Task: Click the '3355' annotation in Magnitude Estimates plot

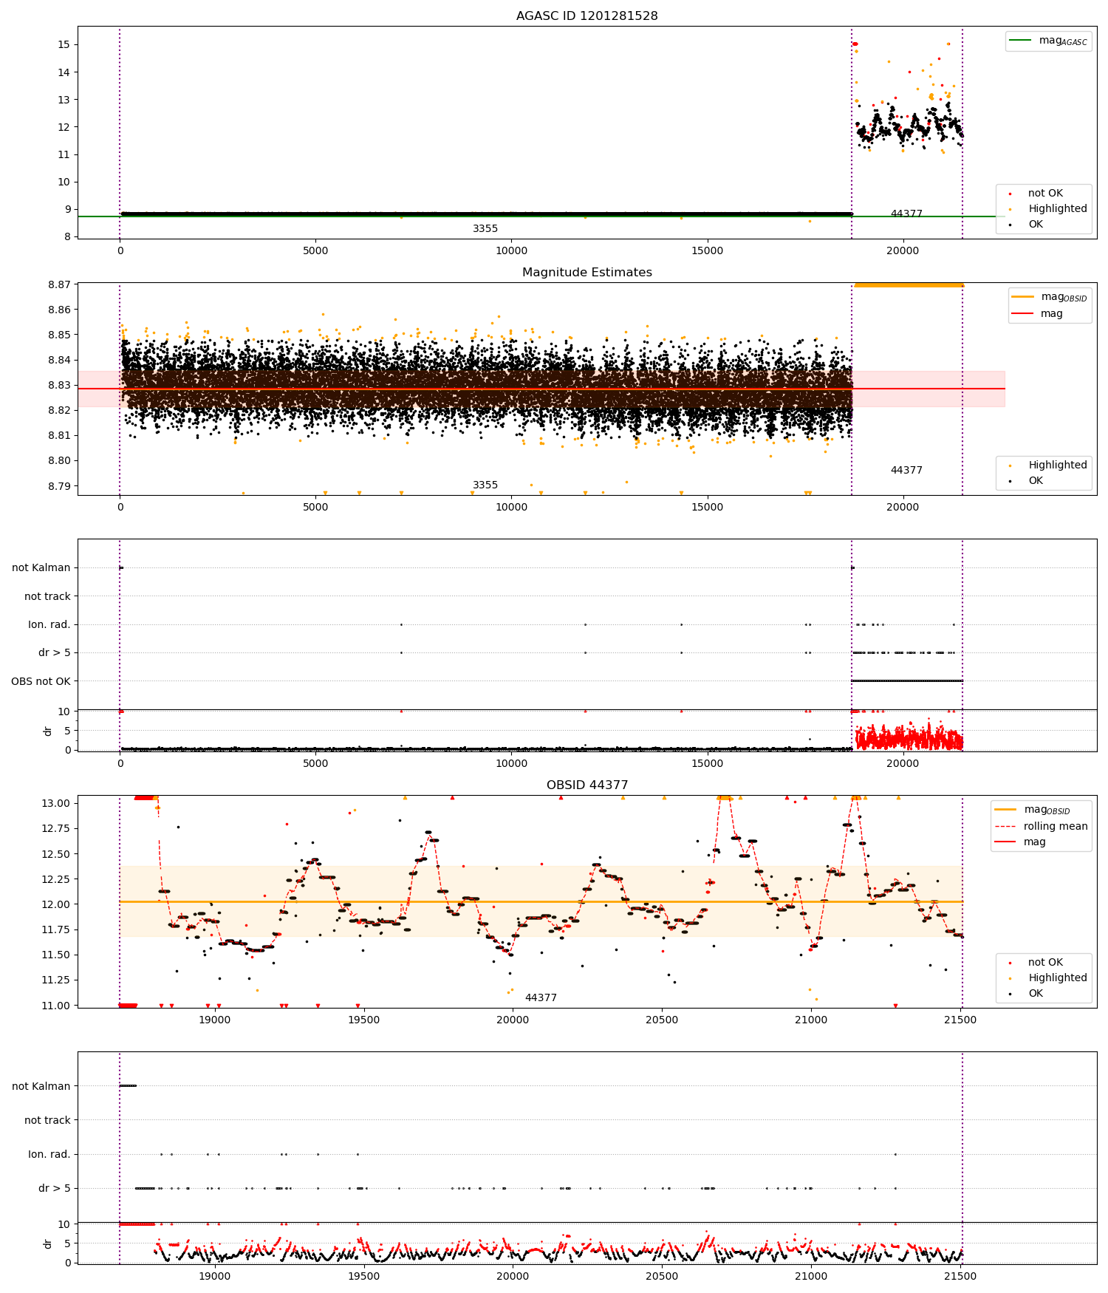Action: tap(485, 485)
